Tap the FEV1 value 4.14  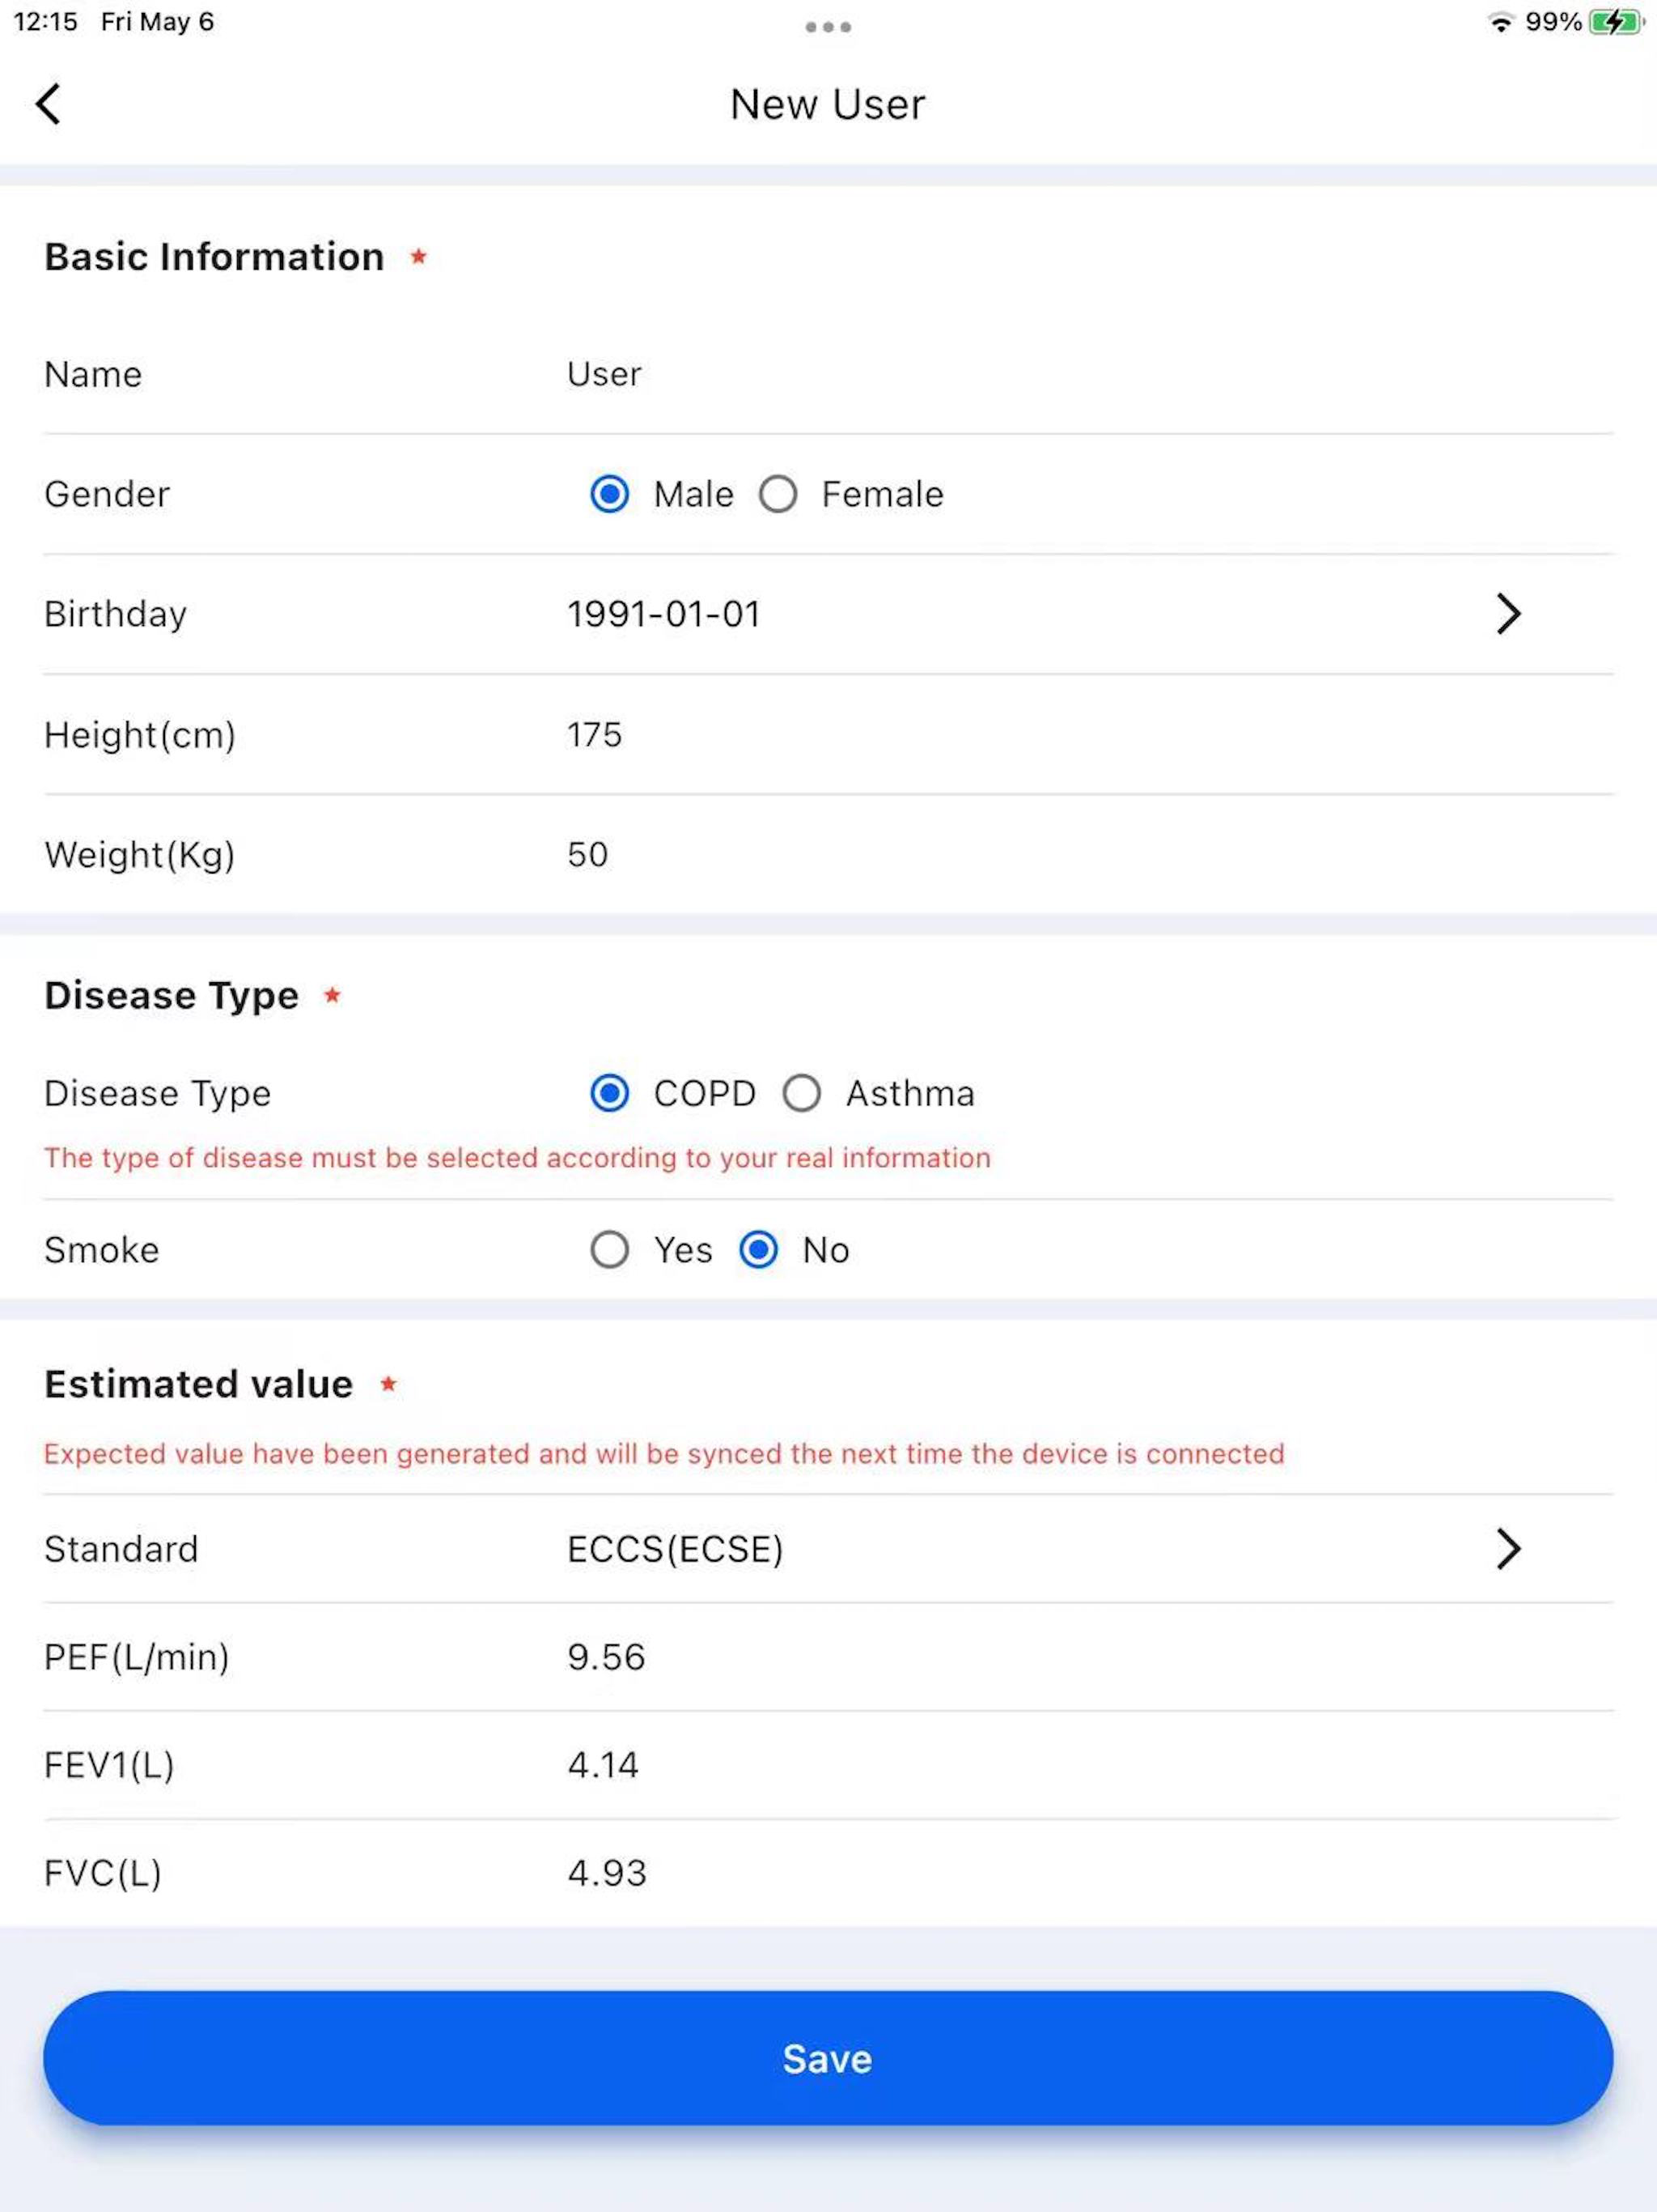(603, 1765)
